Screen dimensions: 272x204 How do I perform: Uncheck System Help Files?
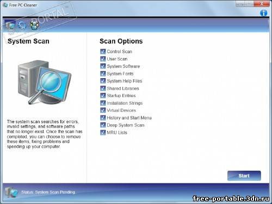[x=103, y=81]
